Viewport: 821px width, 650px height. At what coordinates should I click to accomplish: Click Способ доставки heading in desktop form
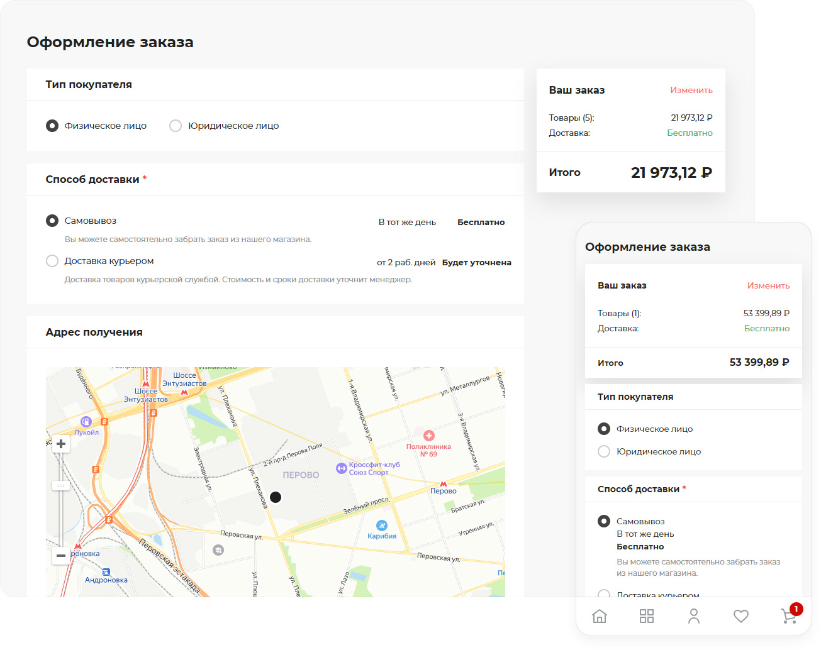pos(92,179)
